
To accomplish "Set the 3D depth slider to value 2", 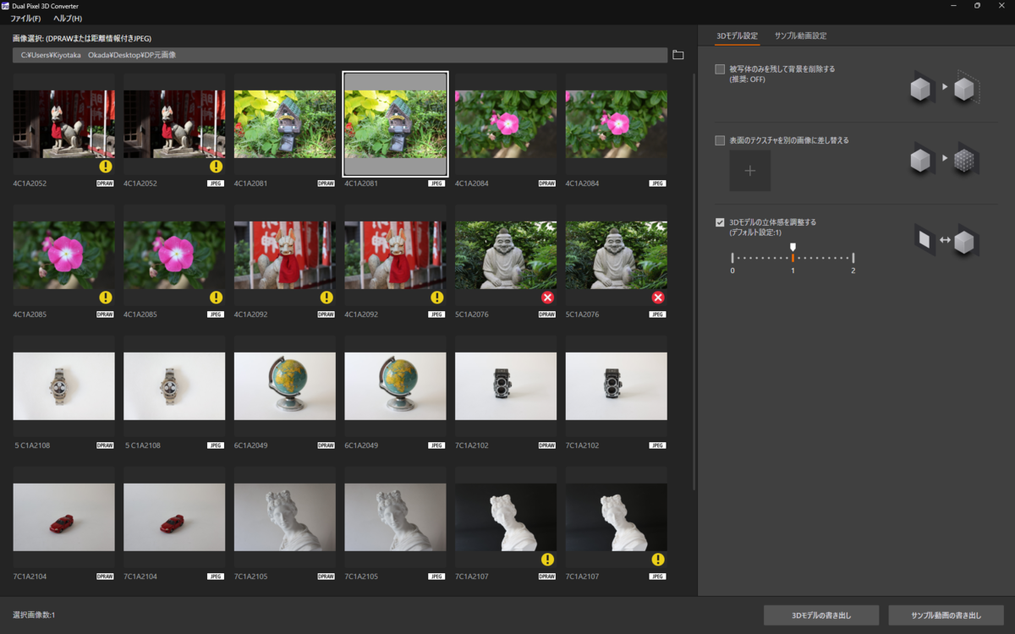I will coord(853,258).
